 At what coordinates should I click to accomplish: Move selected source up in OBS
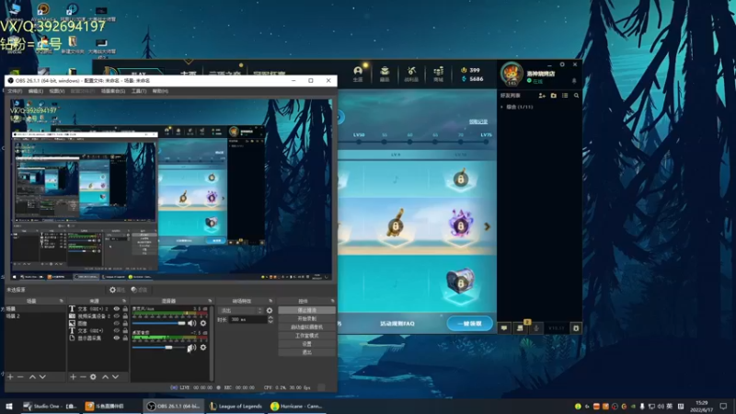tap(105, 377)
